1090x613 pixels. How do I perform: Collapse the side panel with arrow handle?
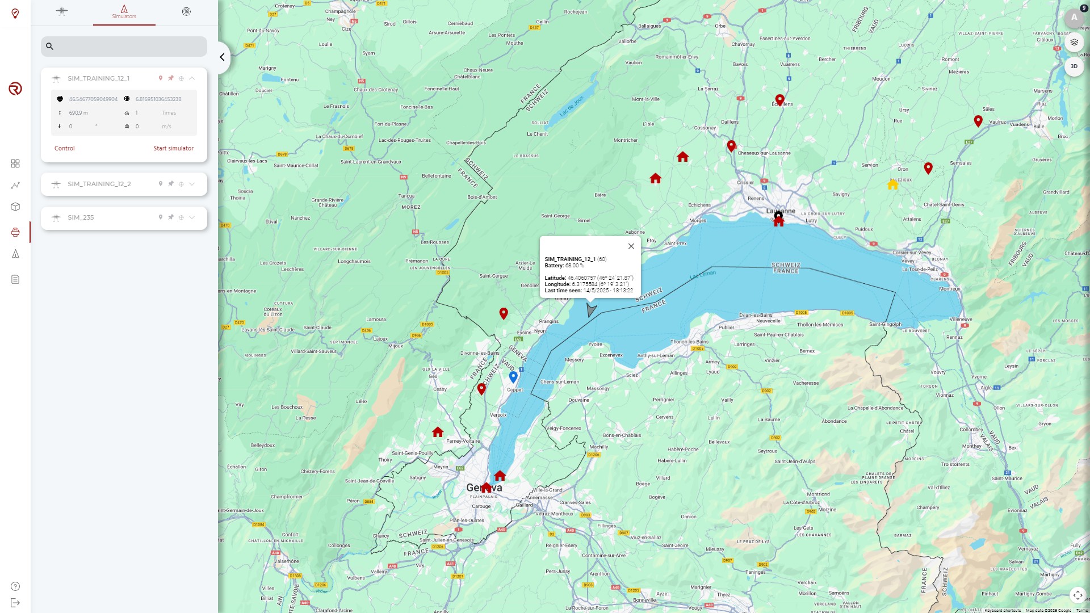[x=222, y=57]
